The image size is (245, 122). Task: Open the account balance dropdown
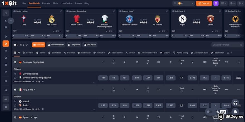(x=186, y=3)
